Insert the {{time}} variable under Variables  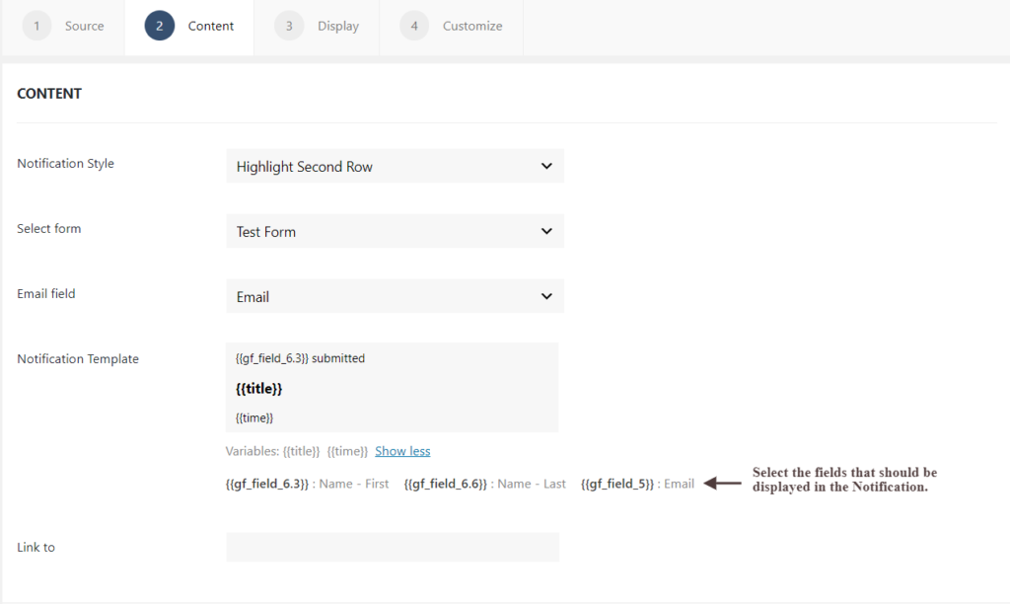[x=347, y=451]
